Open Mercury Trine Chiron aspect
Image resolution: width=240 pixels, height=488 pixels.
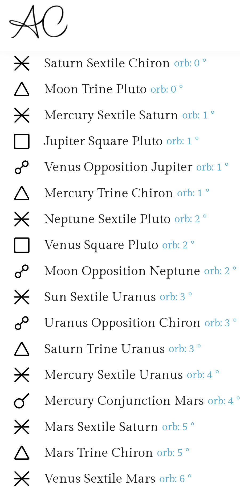(120, 193)
